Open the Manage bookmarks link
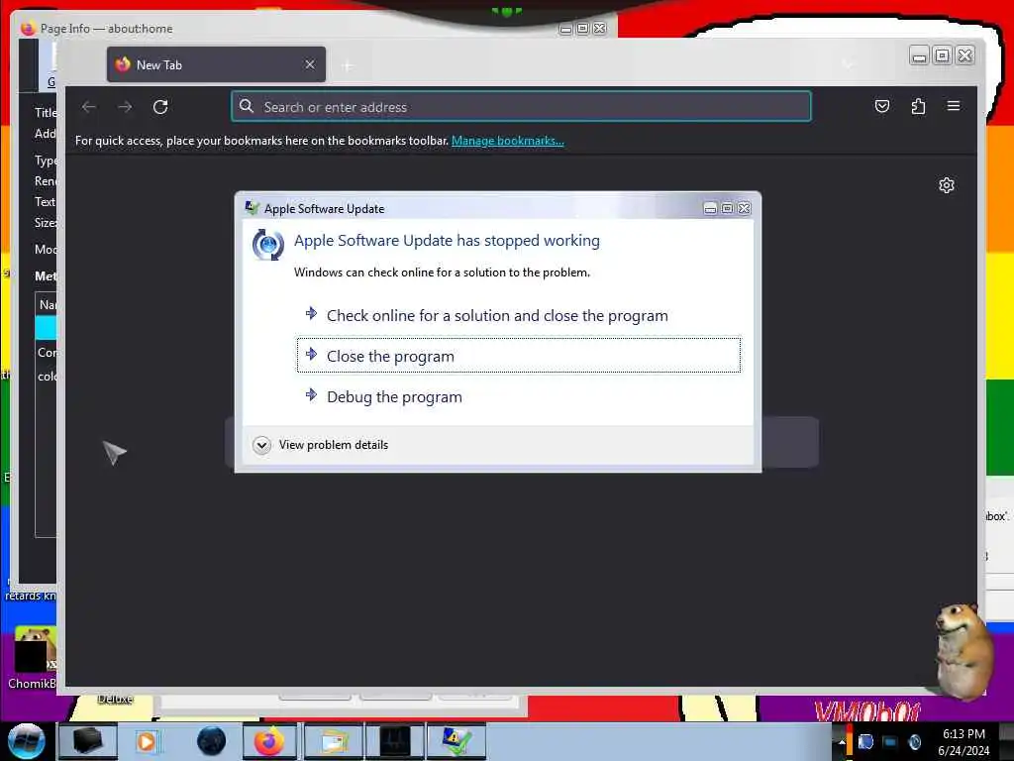1014x761 pixels. tap(508, 141)
